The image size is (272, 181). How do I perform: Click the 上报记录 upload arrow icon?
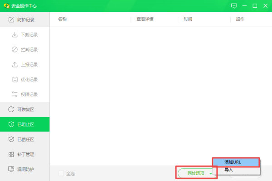point(15,64)
